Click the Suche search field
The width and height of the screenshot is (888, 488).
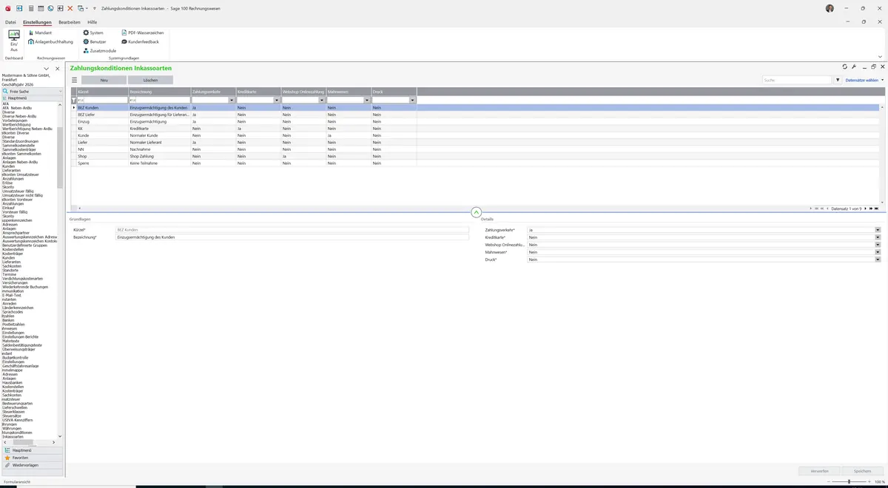(x=797, y=80)
